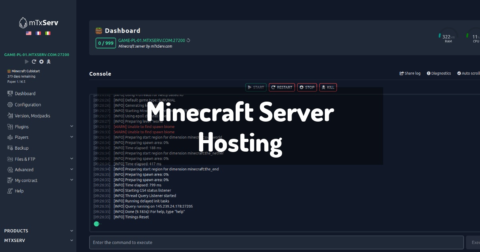
Task: Click the command input field
Action: (x=276, y=242)
